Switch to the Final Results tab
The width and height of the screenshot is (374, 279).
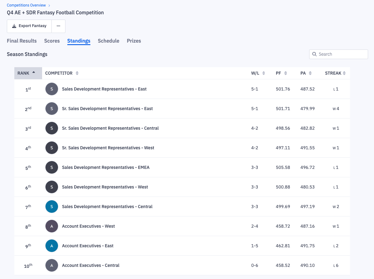pyautogui.click(x=22, y=41)
